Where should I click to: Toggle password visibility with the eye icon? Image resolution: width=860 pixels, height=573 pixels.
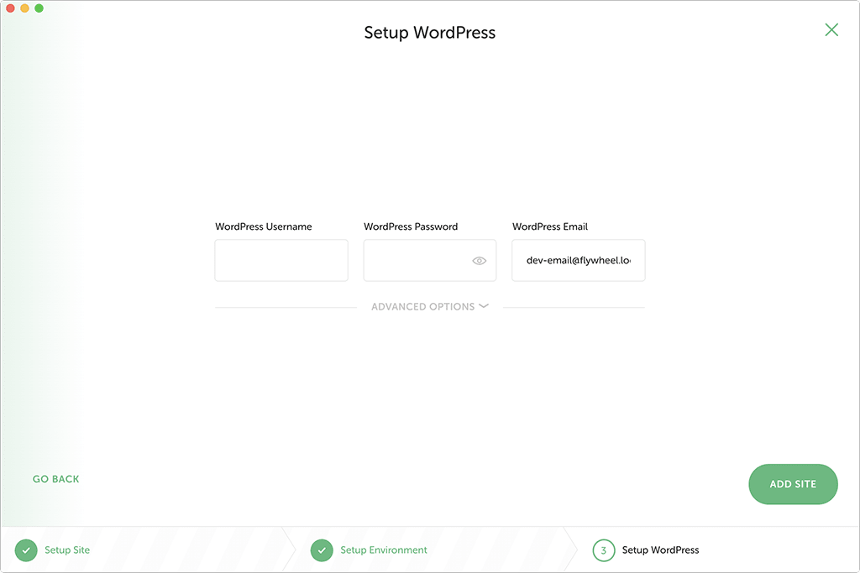coord(480,261)
